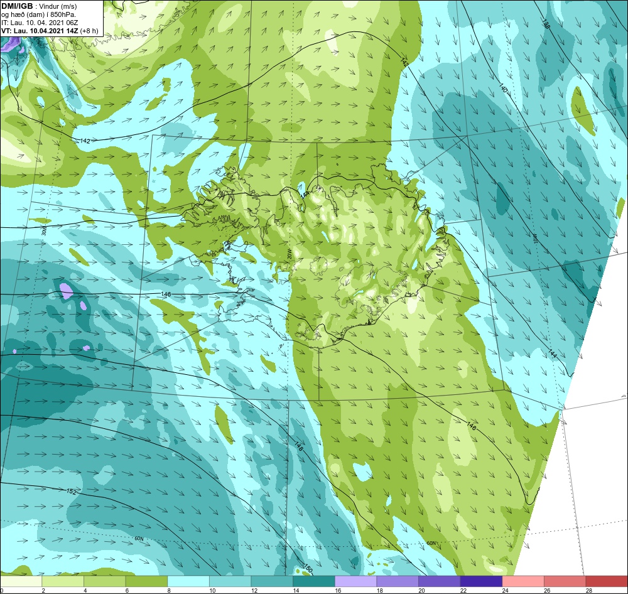This screenshot has width=628, height=594.
Task: Select the light green 2–4 m/s legend swatch
Action: (x=62, y=581)
